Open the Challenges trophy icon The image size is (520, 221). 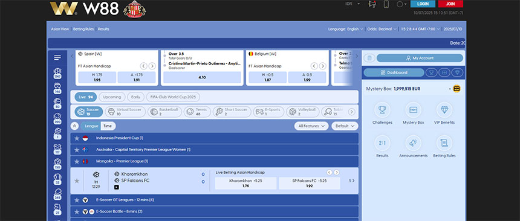(382, 110)
